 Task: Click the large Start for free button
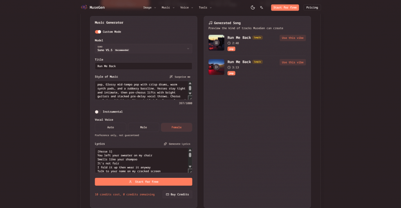pyautogui.click(x=143, y=182)
